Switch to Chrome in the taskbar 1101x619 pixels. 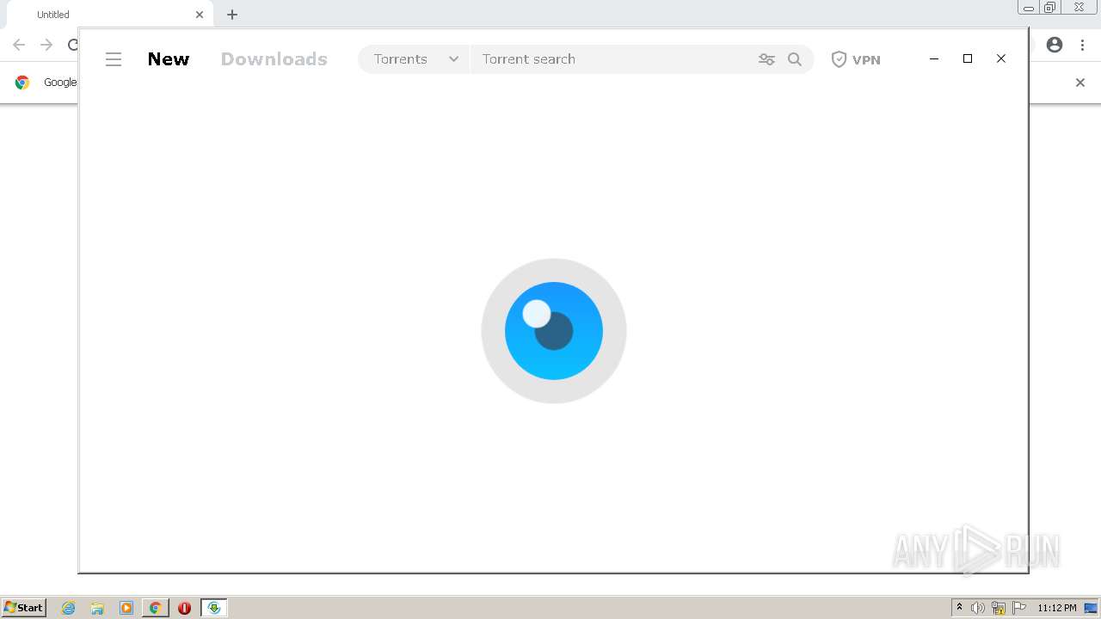[156, 608]
